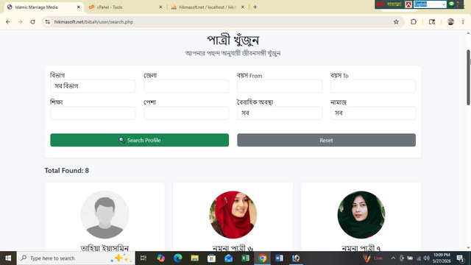Click the Total Found: 8 text

[x=67, y=170]
